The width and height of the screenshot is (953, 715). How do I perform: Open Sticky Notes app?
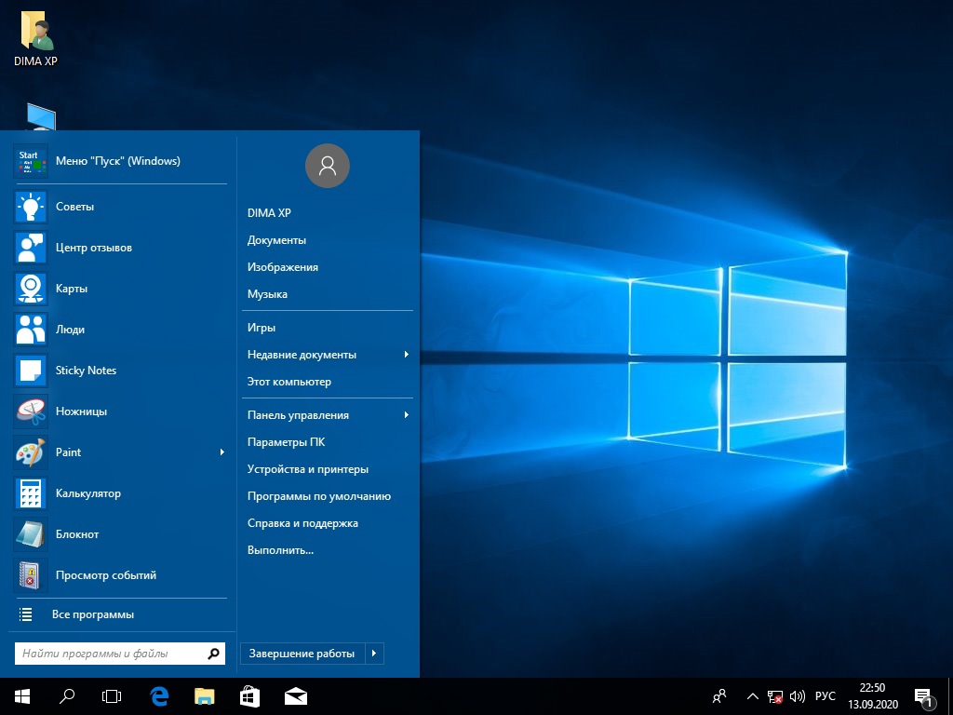[31, 371]
